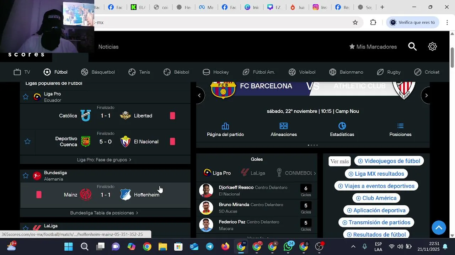
Task: Select the LaLiga goals tab
Action: click(x=253, y=173)
